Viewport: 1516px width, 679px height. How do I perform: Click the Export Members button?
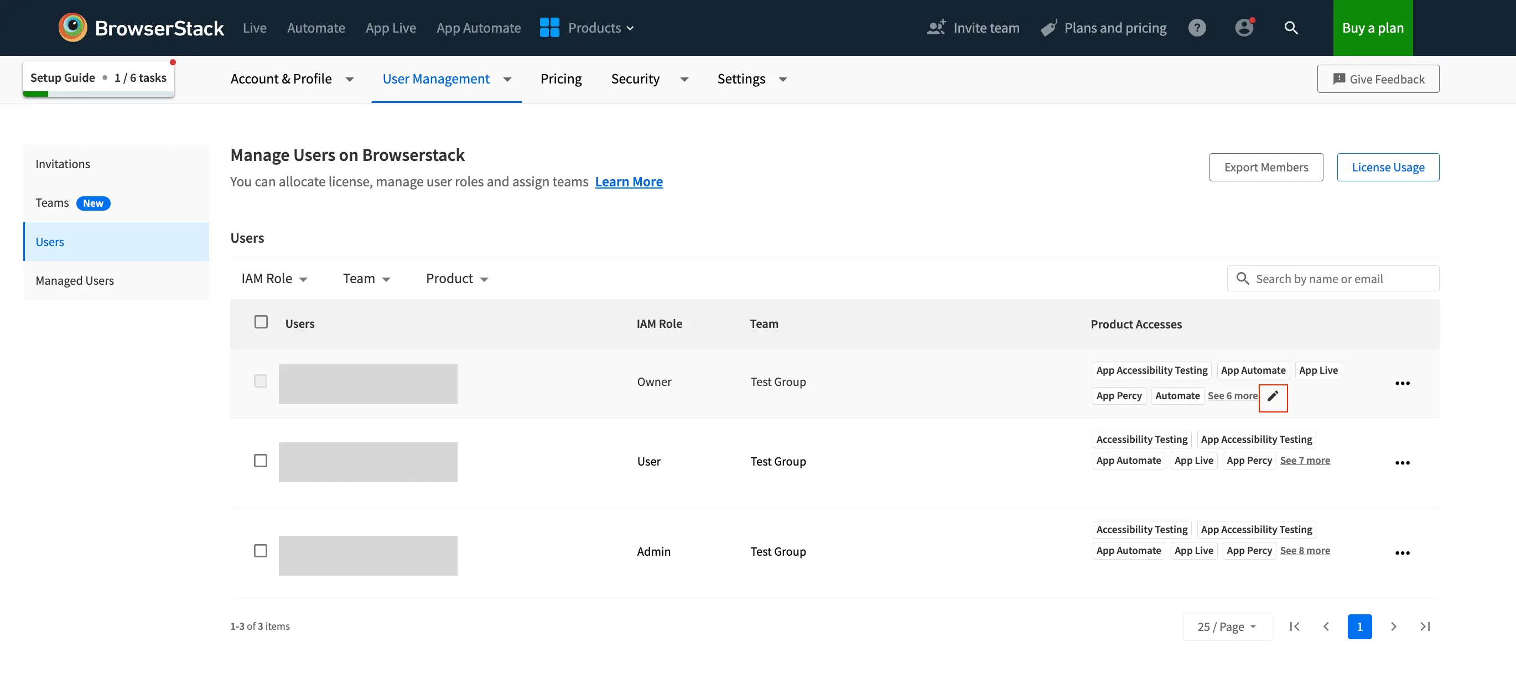(1265, 167)
